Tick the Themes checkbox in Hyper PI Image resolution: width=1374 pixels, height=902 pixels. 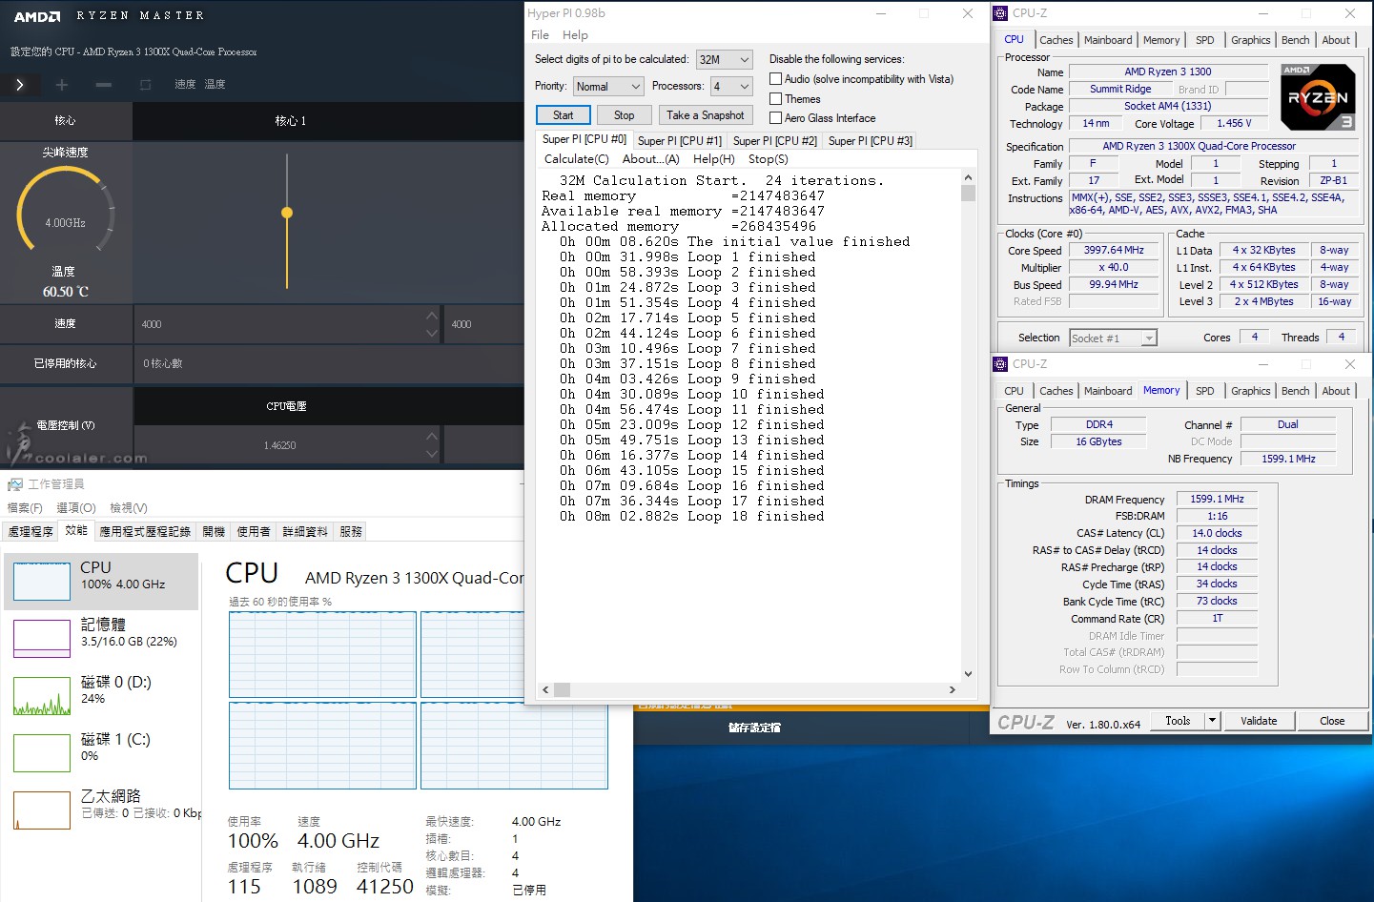tap(775, 99)
